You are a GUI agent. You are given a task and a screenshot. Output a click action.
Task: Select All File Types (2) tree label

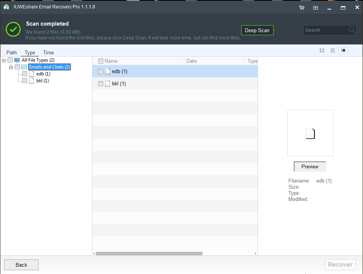[x=38, y=60]
